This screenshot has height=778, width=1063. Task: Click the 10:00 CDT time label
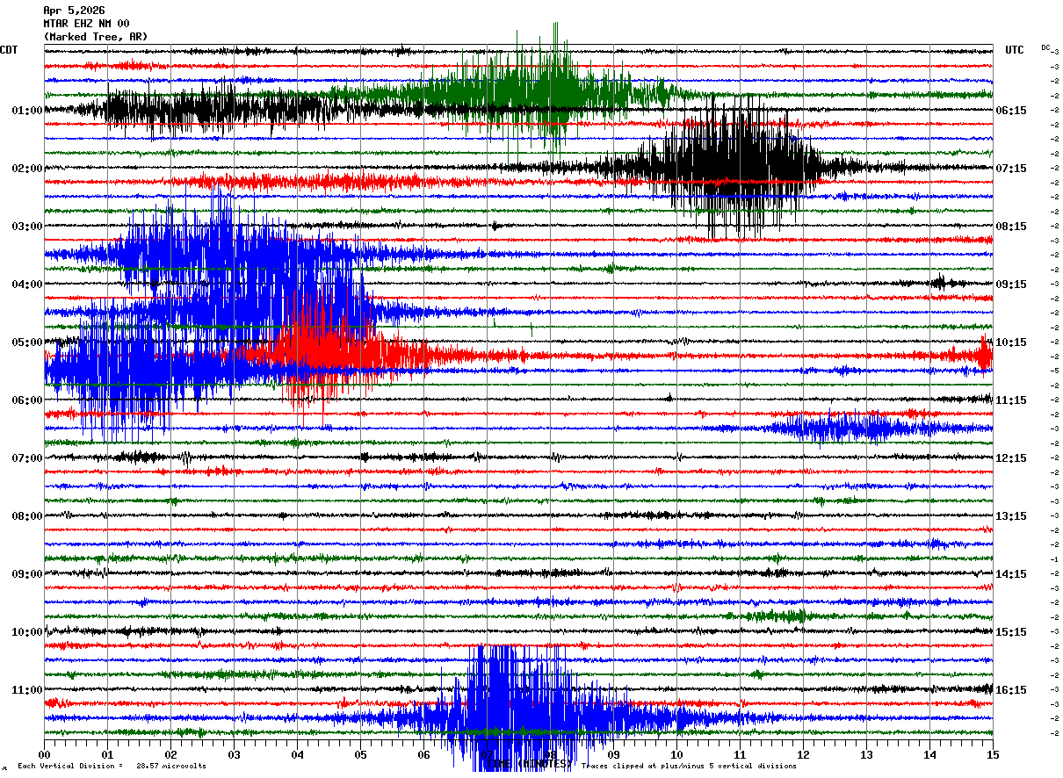27,632
